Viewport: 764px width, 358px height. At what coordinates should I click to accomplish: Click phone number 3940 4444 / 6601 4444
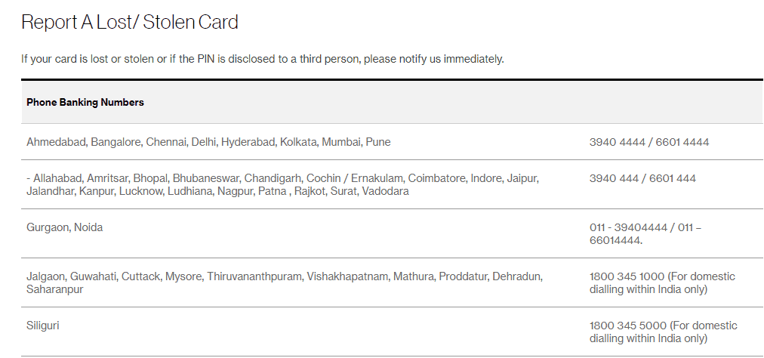point(649,142)
